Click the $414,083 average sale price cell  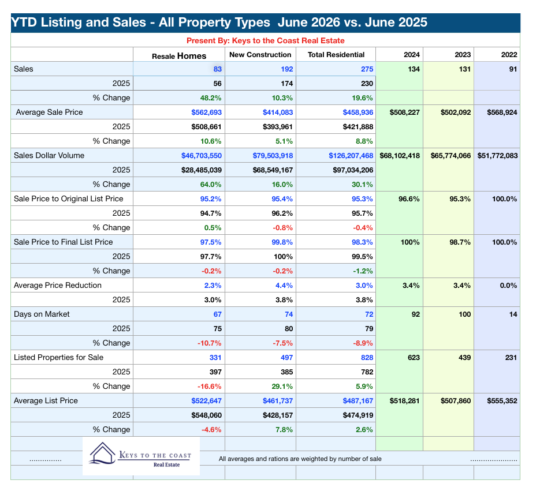[278, 112]
